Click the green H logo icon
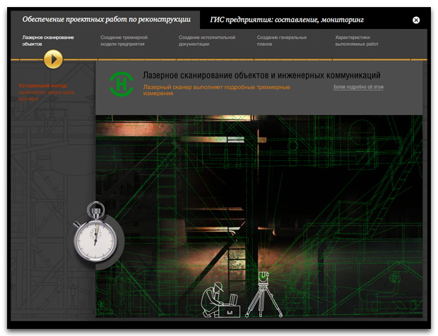This screenshot has height=336, width=438. click(x=122, y=83)
